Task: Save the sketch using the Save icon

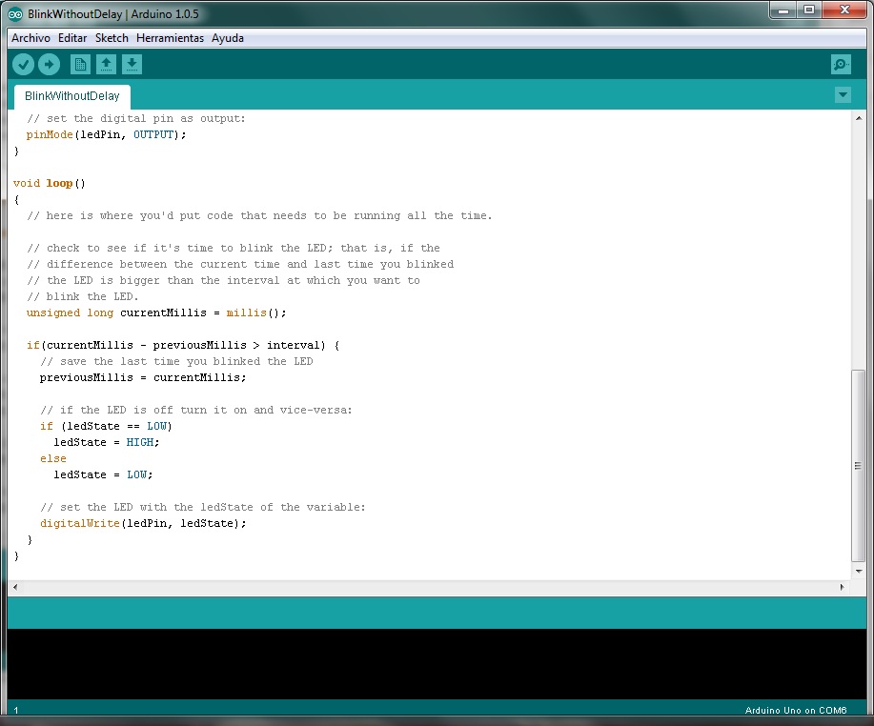Action: (x=132, y=64)
